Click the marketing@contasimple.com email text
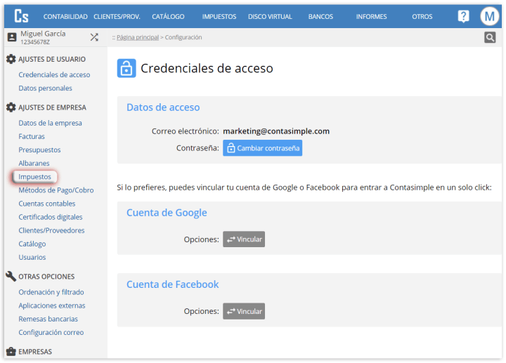 276,131
